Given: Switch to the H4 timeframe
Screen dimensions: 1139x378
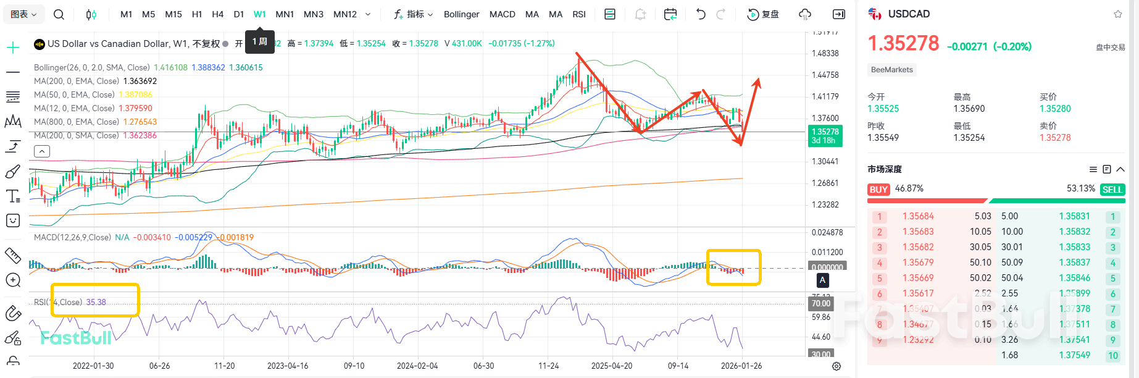Looking at the screenshot, I should coord(217,14).
